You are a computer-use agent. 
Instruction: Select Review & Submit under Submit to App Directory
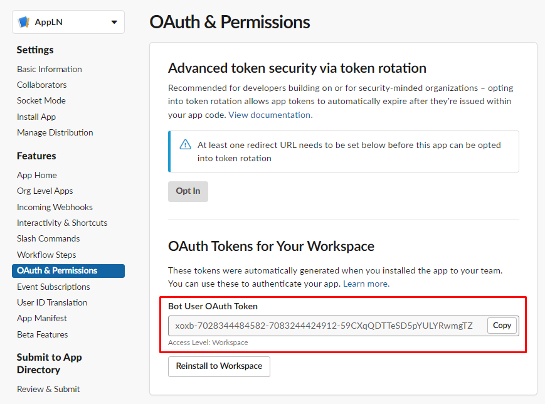click(48, 389)
